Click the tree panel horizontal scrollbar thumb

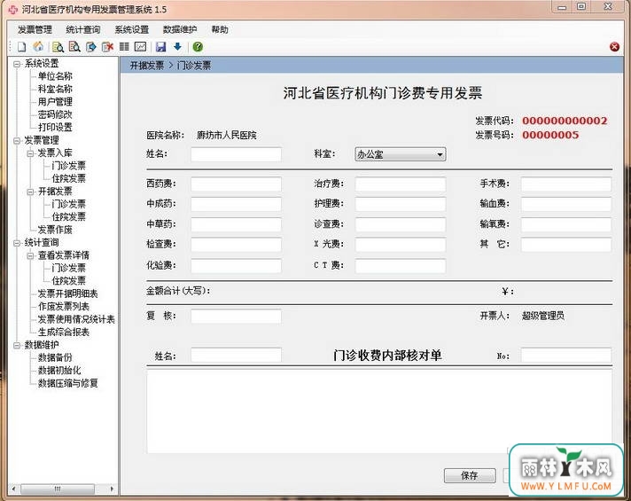click(58, 489)
